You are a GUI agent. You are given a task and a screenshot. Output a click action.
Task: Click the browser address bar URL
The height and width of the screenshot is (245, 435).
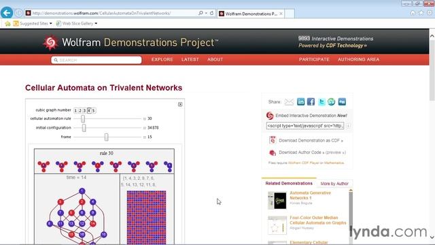tap(101, 13)
